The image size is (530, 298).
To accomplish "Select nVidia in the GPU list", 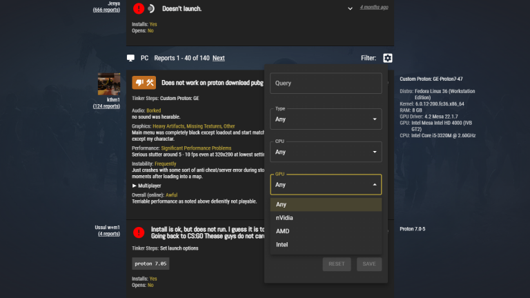I will (326, 218).
